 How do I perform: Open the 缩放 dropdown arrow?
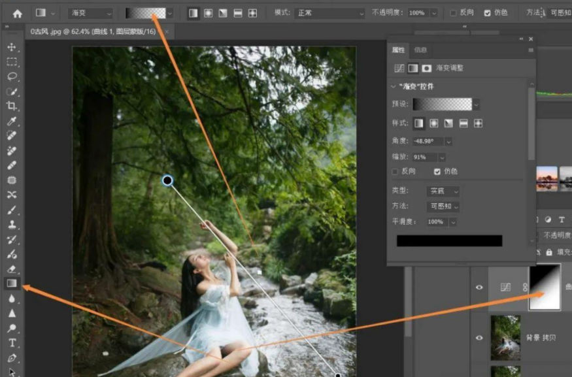tap(442, 157)
